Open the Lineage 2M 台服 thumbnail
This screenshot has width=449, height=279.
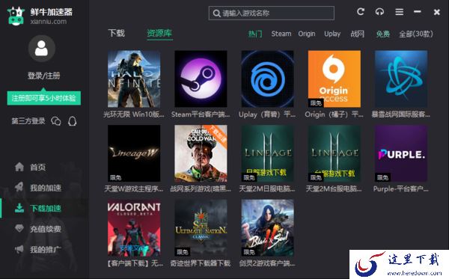pyautogui.click(x=335, y=153)
